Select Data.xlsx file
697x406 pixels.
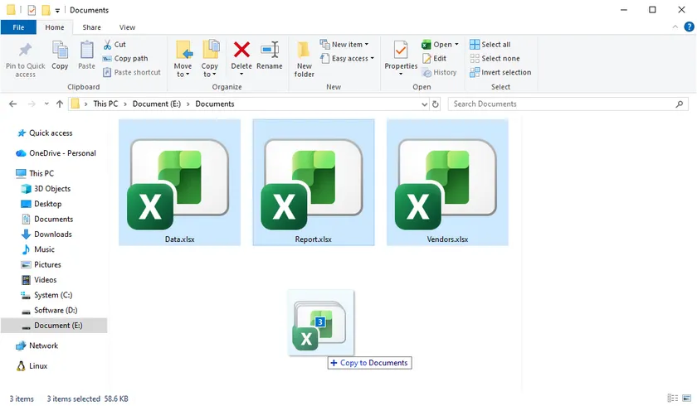(179, 182)
